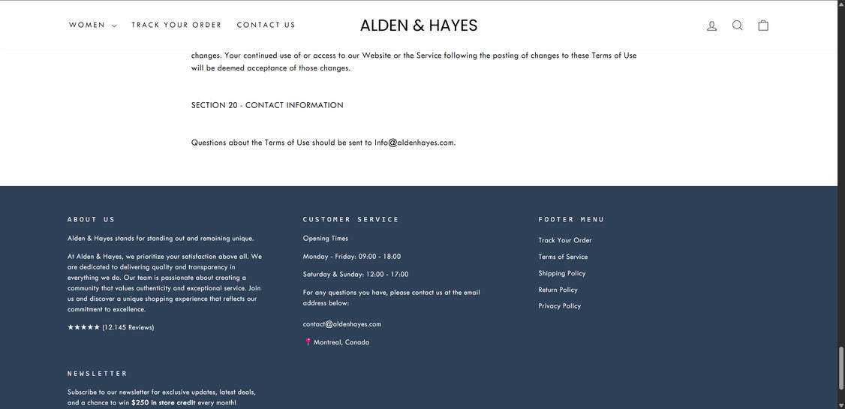Click the scrollbar down arrow
Screen dimensions: 845x409
pos(841,404)
